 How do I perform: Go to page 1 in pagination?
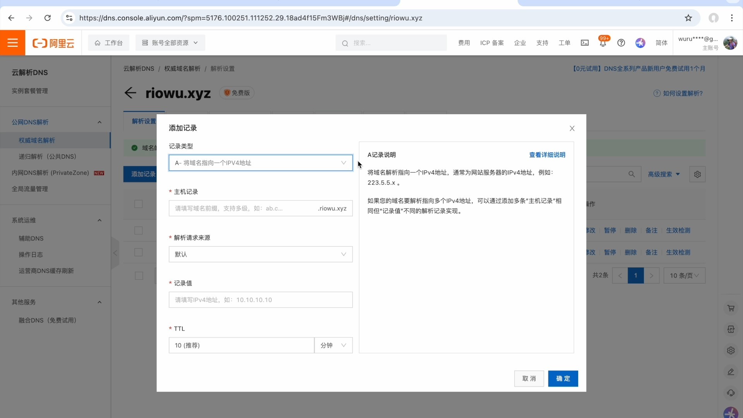(x=635, y=276)
